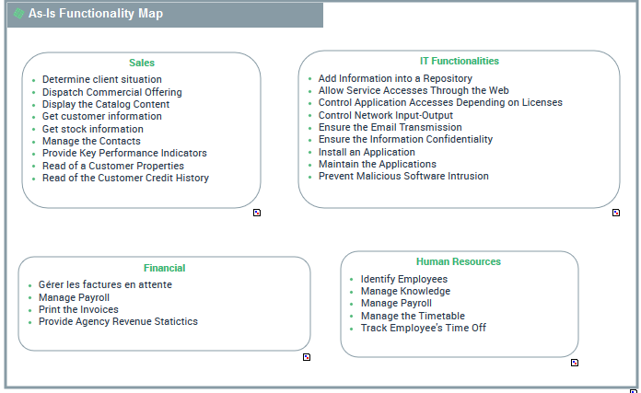
Task: Click the small icon below the Financial box
Action: coord(307,357)
